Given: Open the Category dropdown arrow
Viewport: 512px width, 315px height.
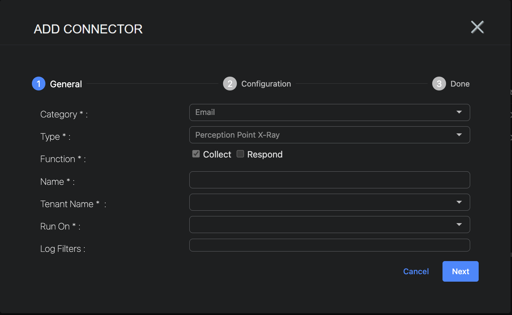Looking at the screenshot, I should [459, 112].
